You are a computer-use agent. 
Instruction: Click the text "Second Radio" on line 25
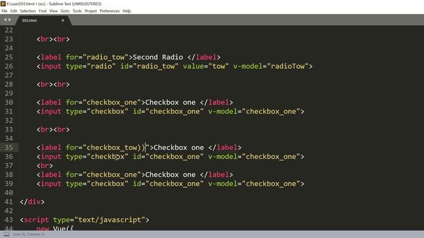click(158, 58)
